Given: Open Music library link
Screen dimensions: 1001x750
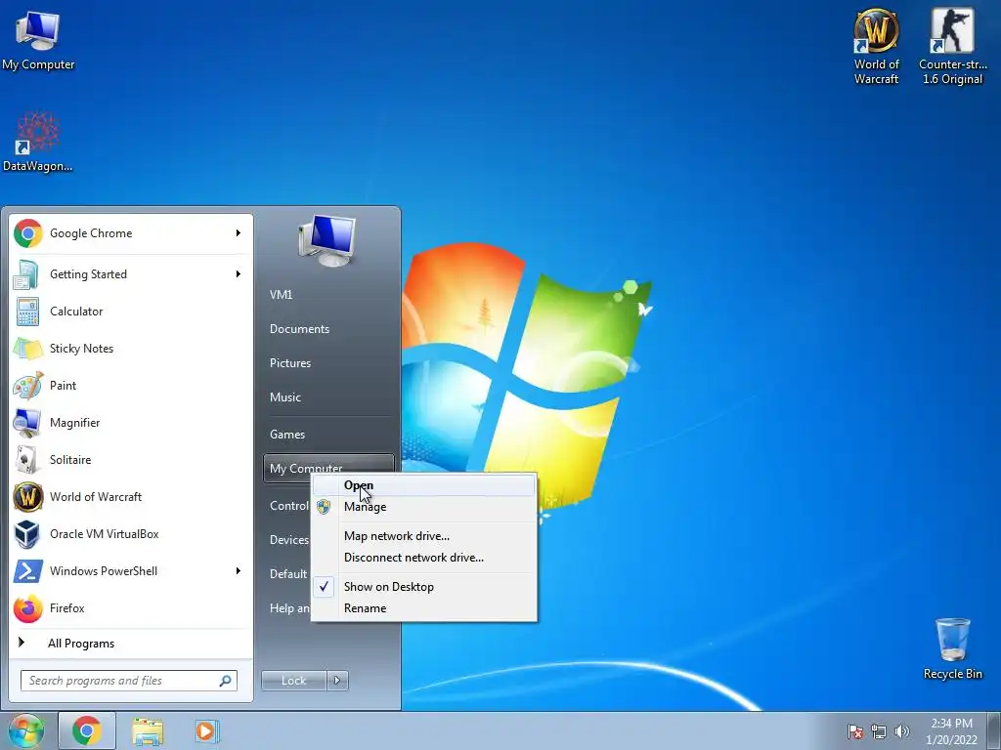Looking at the screenshot, I should click(328, 397).
